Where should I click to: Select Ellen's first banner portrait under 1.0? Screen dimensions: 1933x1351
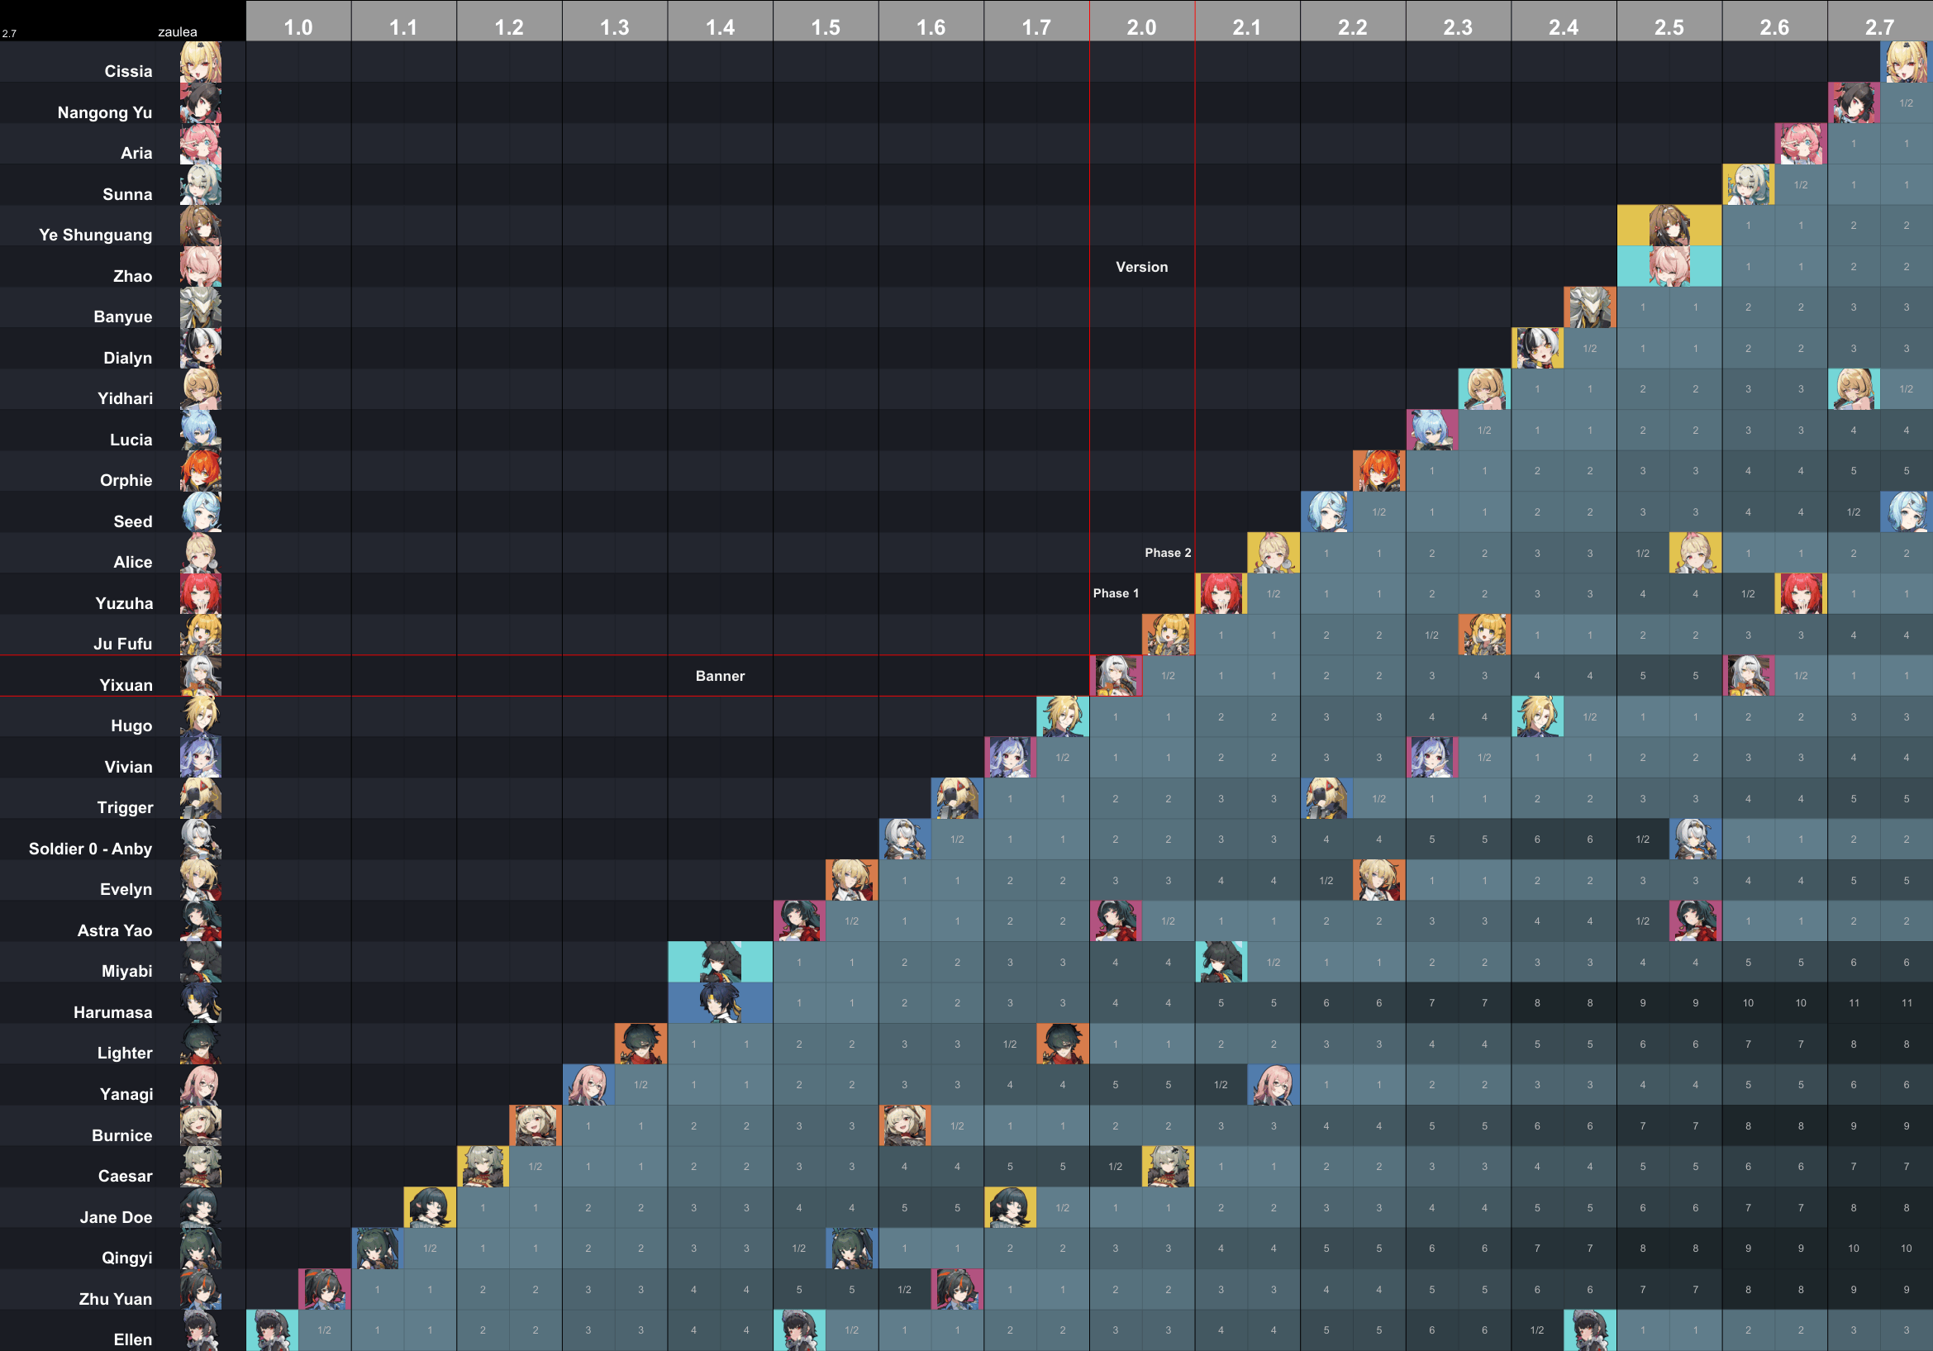(272, 1330)
